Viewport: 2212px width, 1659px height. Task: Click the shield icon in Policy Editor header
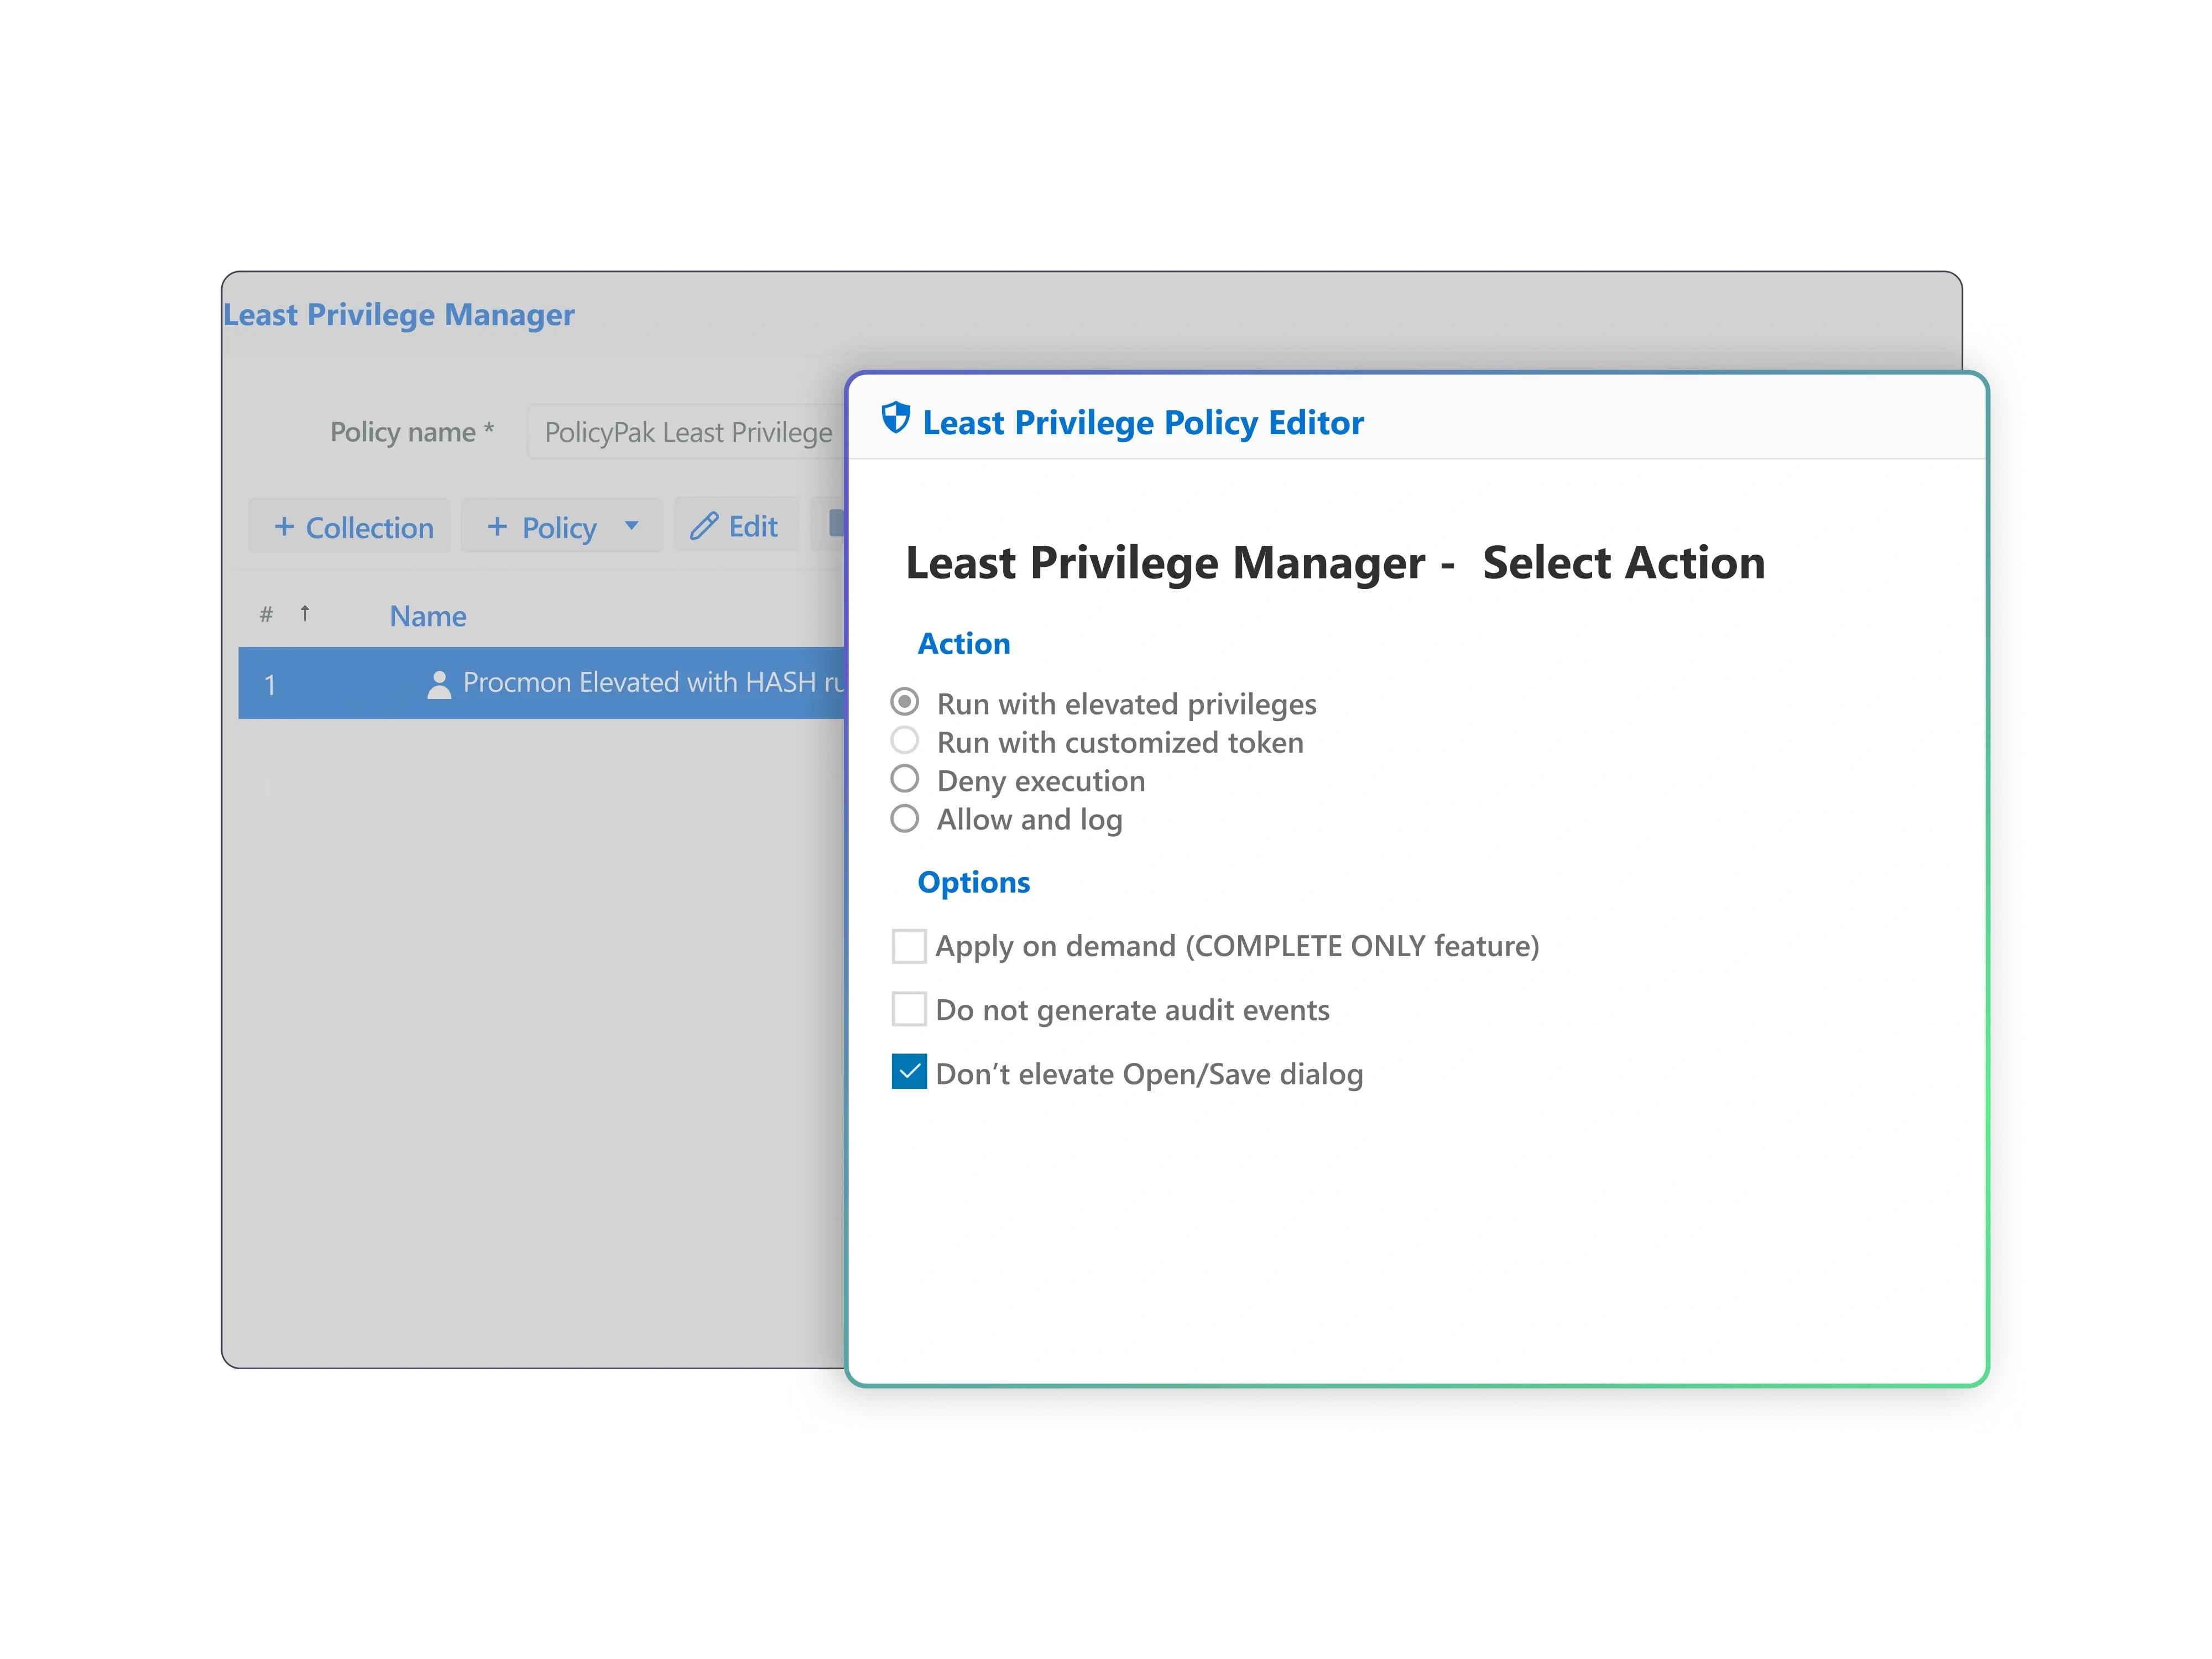[895, 418]
